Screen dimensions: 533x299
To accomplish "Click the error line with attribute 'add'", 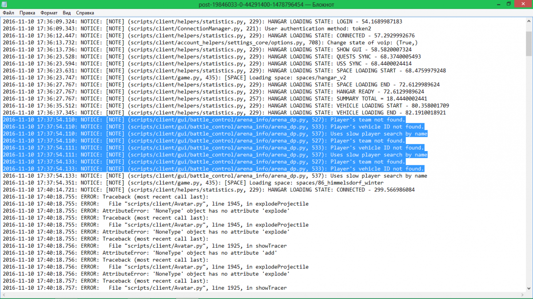I will tap(140, 253).
